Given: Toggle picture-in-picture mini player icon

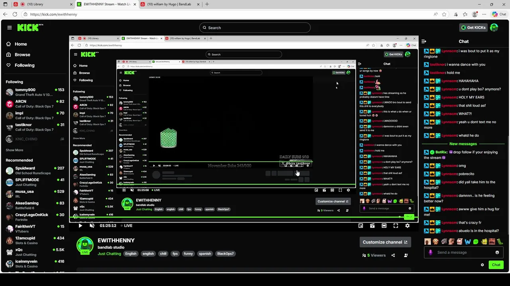Looking at the screenshot, I should coord(361,226).
